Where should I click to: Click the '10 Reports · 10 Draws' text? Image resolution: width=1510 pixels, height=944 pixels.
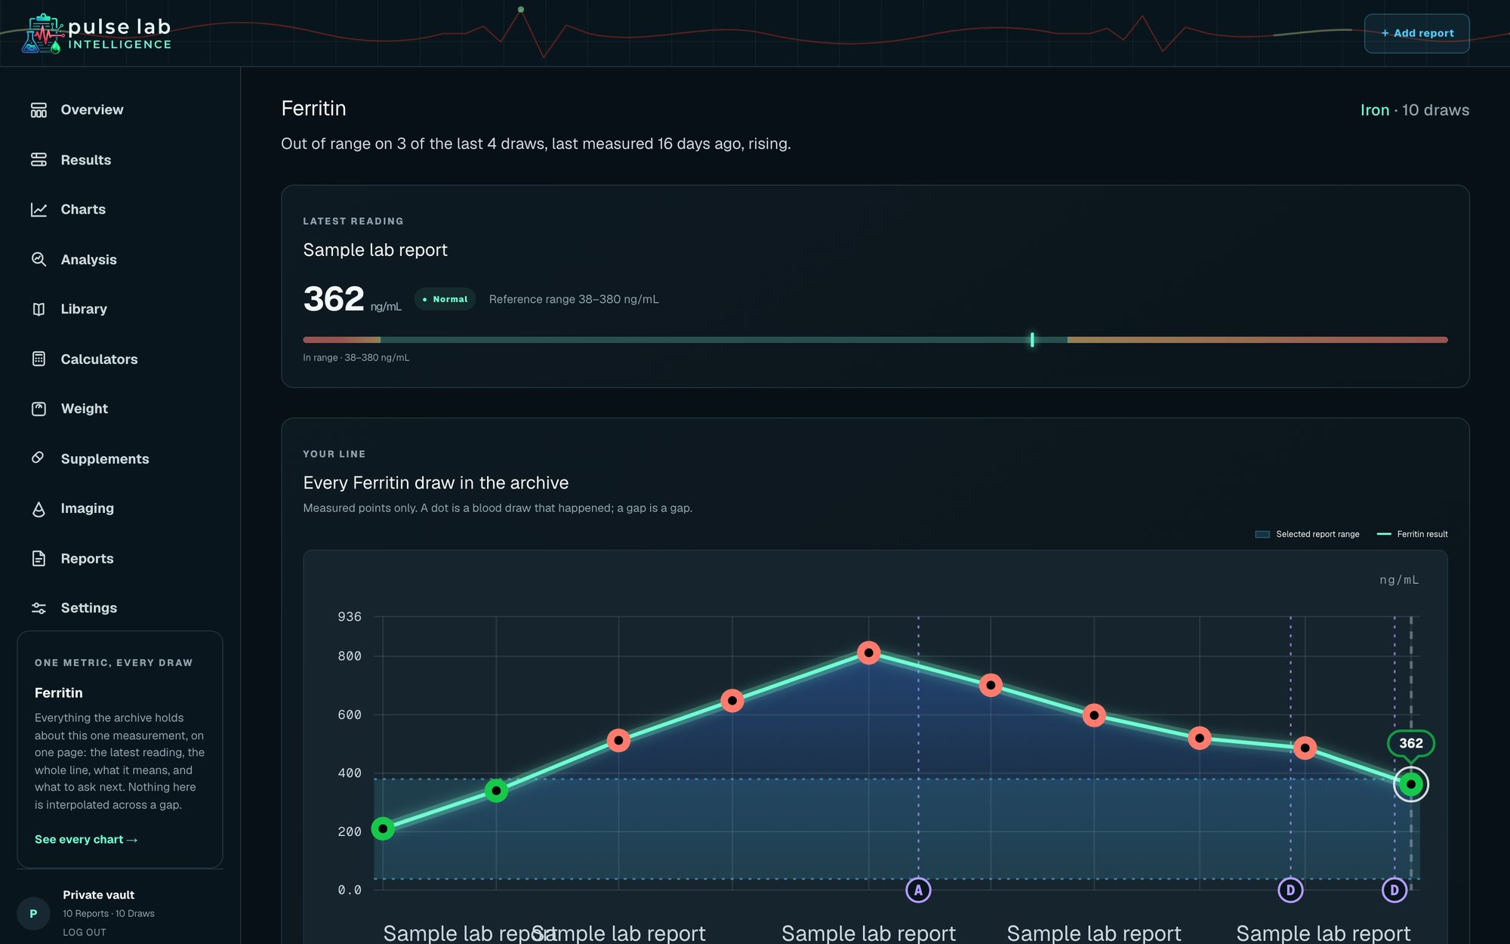[109, 914]
